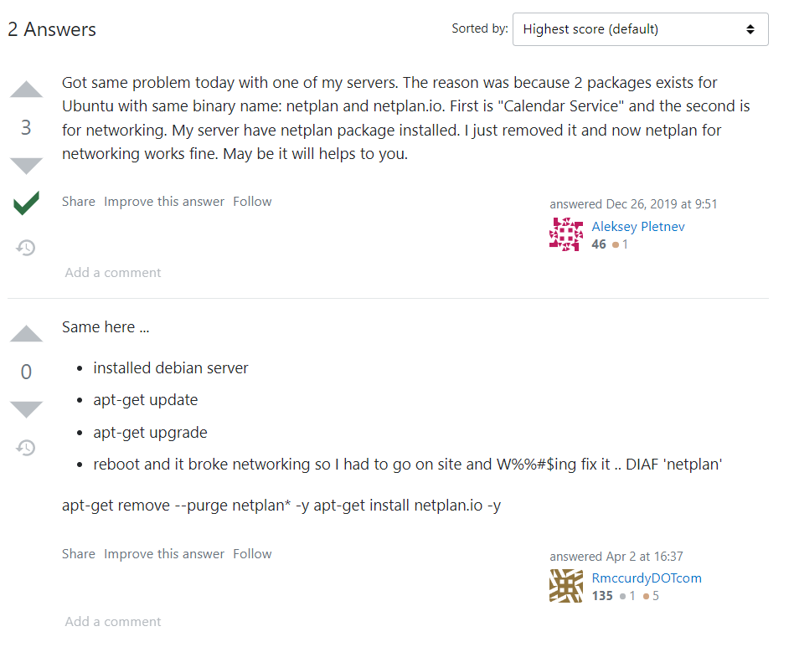
Task: Downvote Aleksey Pletnev's answer
Action: pyautogui.click(x=26, y=166)
